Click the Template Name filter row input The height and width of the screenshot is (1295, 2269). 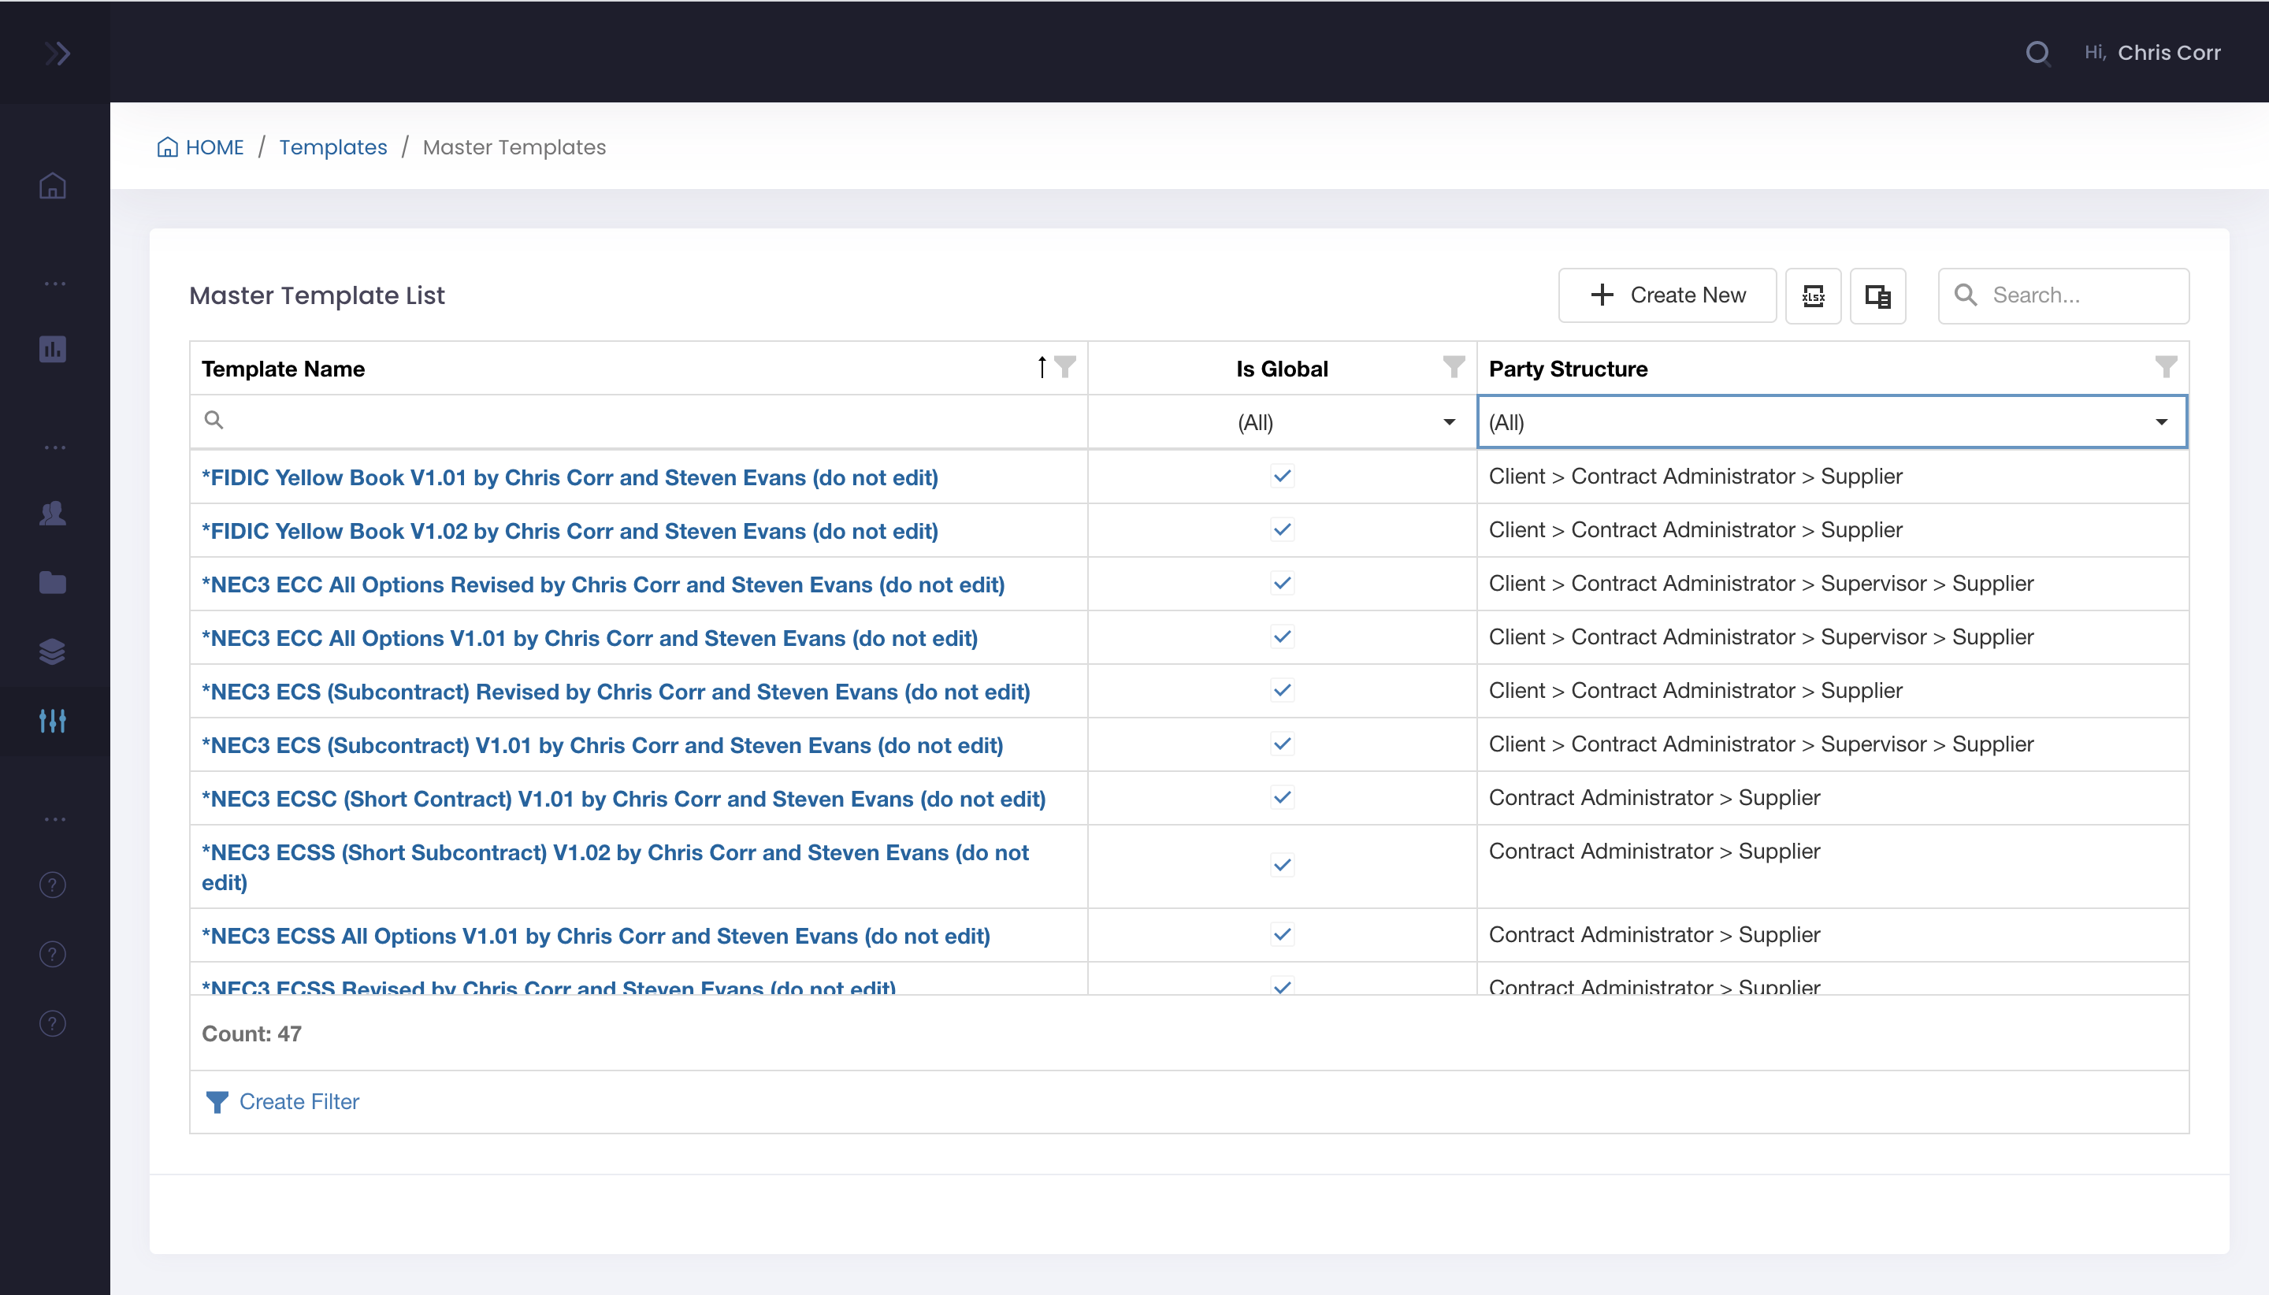[x=639, y=421]
